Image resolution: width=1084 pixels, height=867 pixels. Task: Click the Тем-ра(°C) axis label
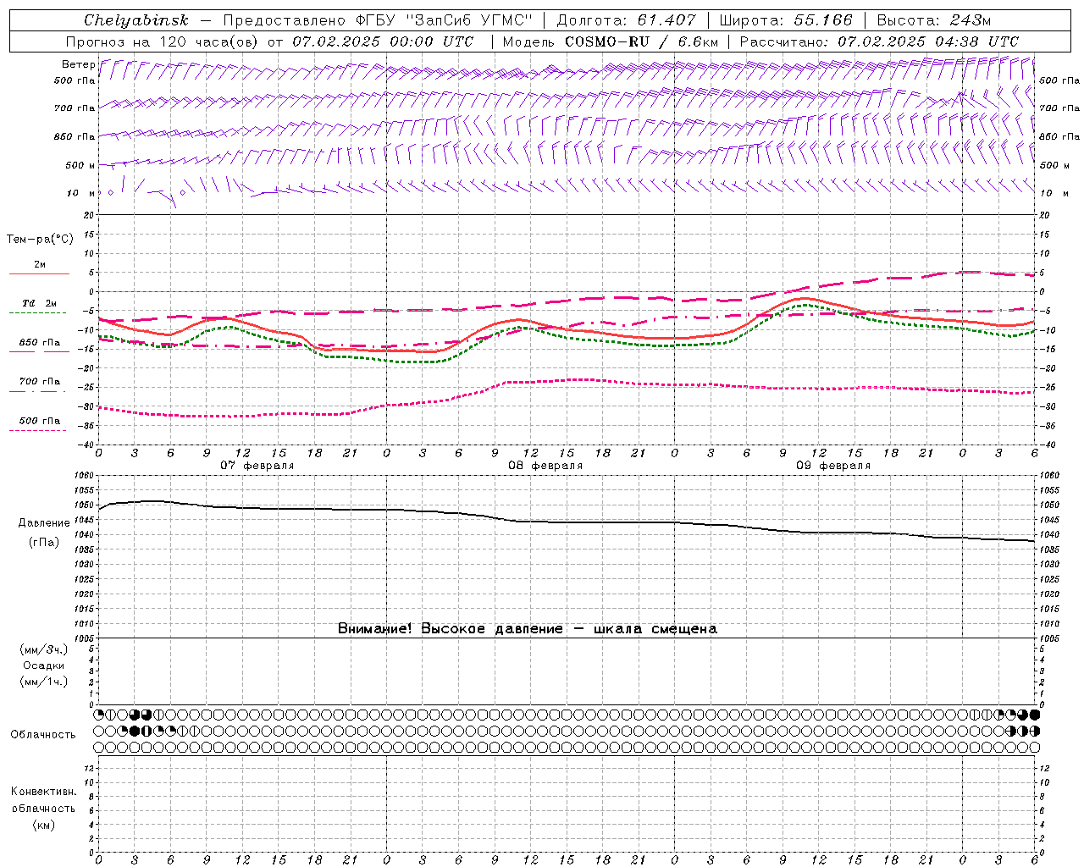(x=40, y=240)
